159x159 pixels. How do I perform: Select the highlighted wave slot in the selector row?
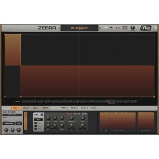(x=112, y=102)
